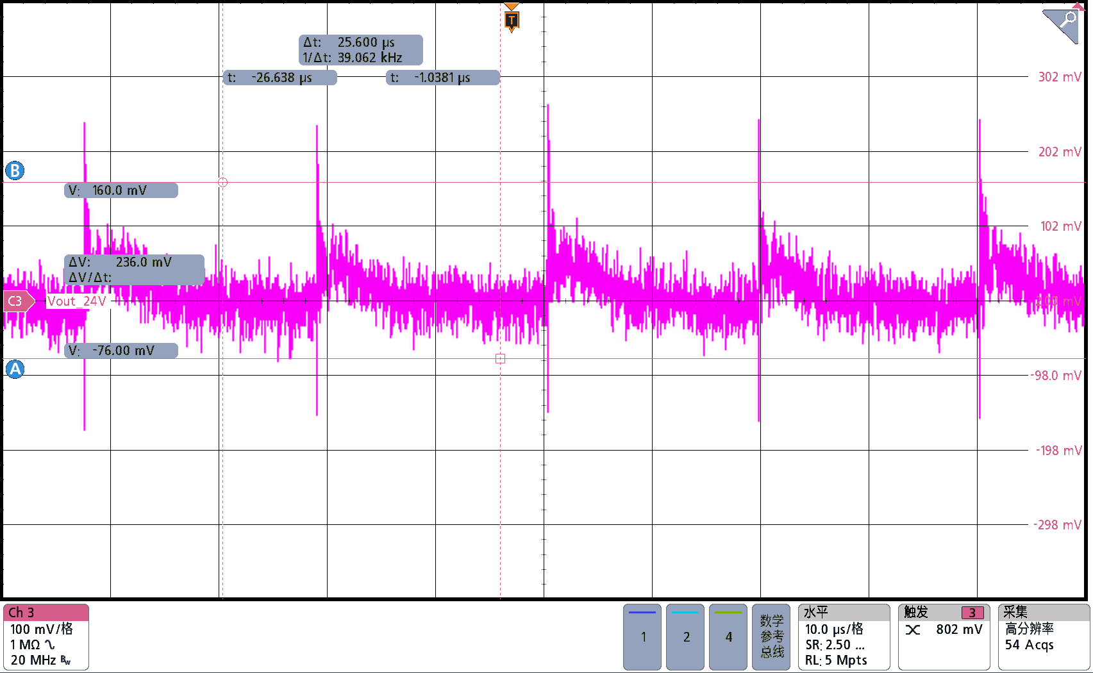Click the V: -76.00 mV cursor readout
This screenshot has width=1093, height=673.
coord(121,351)
